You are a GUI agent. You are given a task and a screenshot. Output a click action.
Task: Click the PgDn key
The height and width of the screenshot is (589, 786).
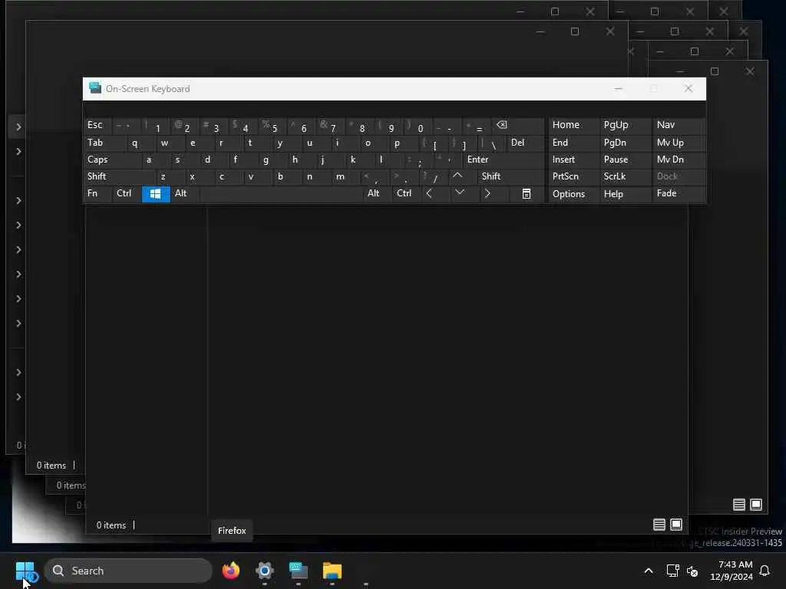(625, 143)
